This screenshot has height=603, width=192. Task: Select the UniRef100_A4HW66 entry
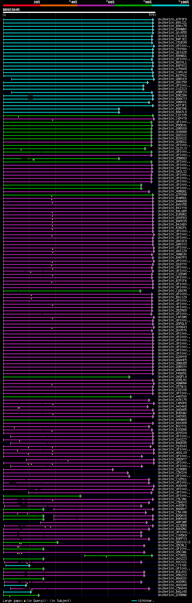172,420
